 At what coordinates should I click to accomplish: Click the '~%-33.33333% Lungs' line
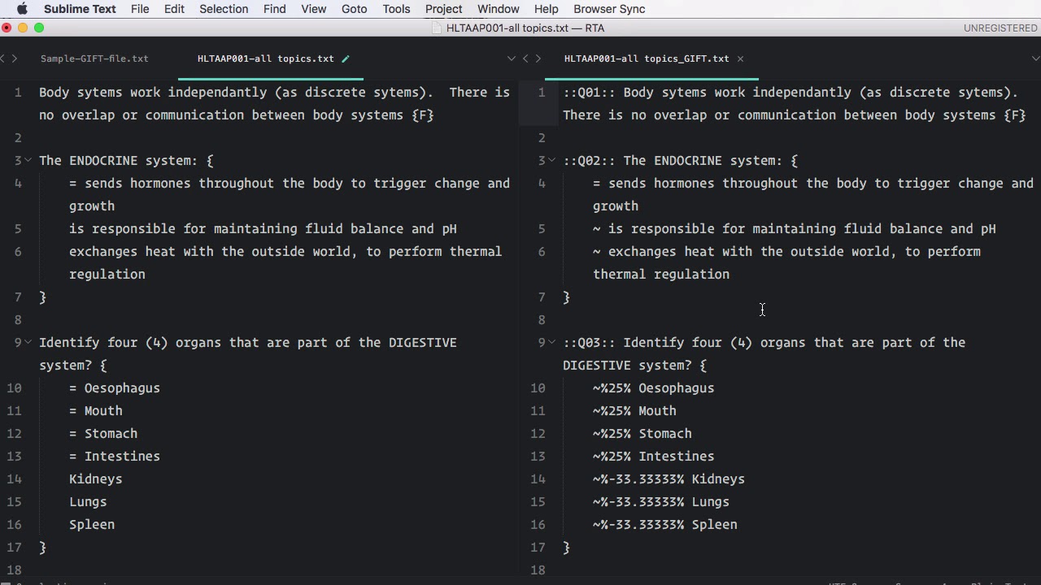(x=661, y=501)
